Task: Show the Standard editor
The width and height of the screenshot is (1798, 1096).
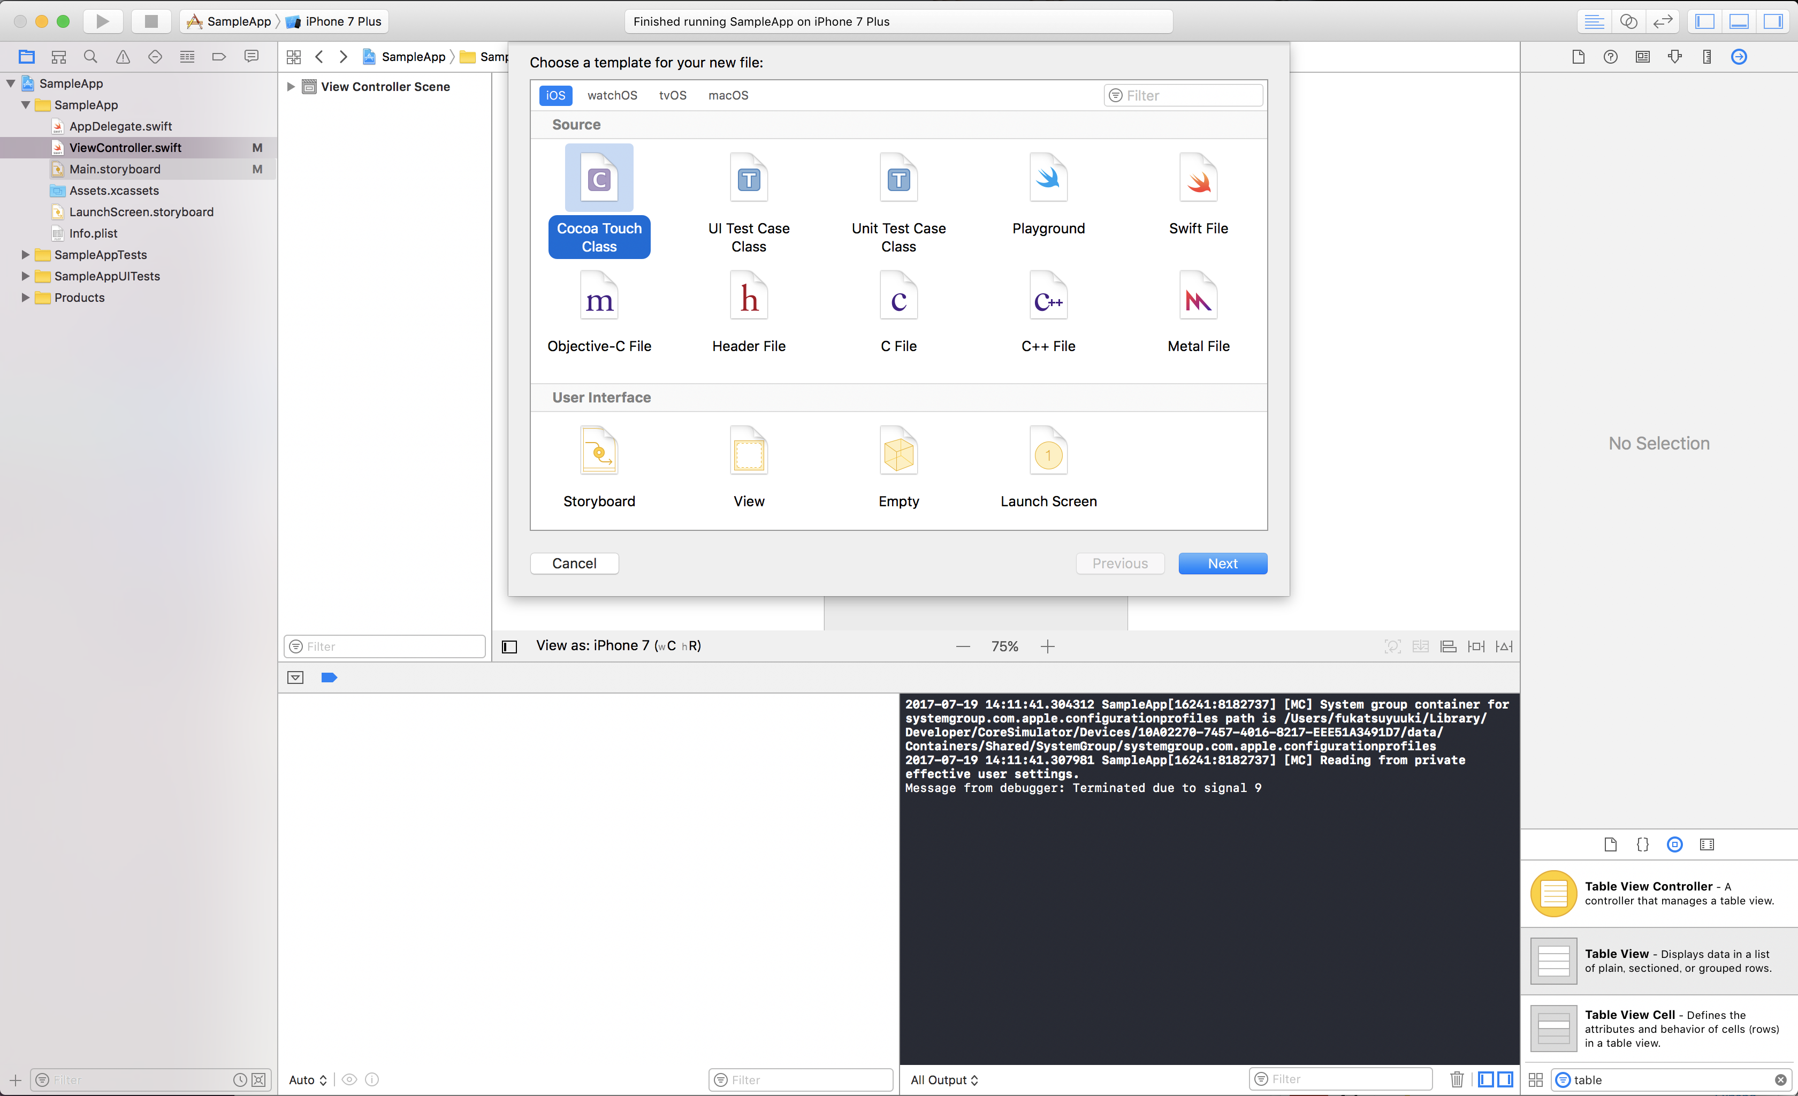Action: click(x=1595, y=21)
